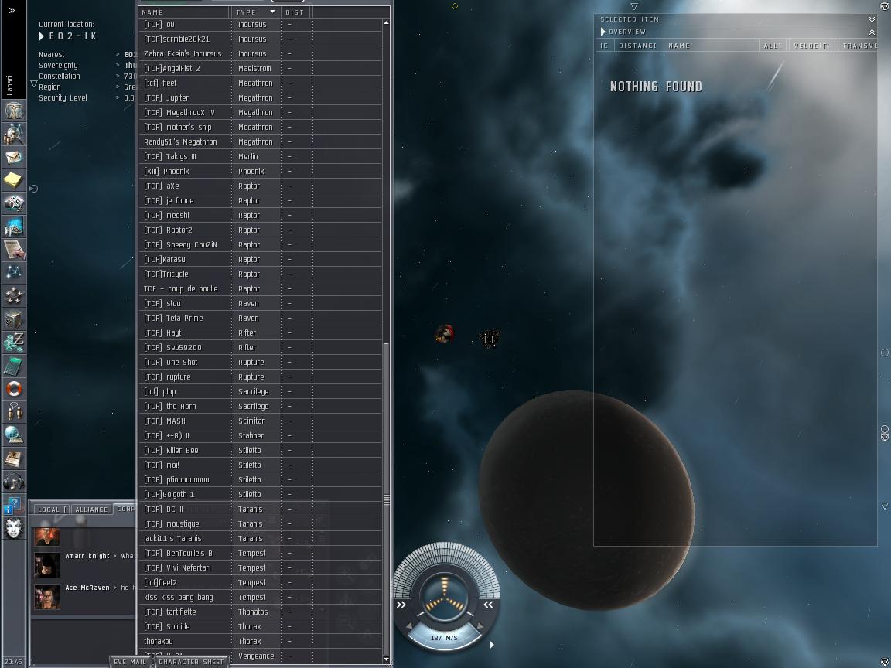
Task: Select the 'thoraxou' Thorax row
Action: point(260,641)
